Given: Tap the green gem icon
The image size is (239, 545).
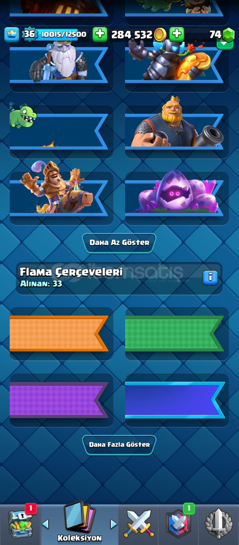Looking at the screenshot, I should [x=228, y=35].
